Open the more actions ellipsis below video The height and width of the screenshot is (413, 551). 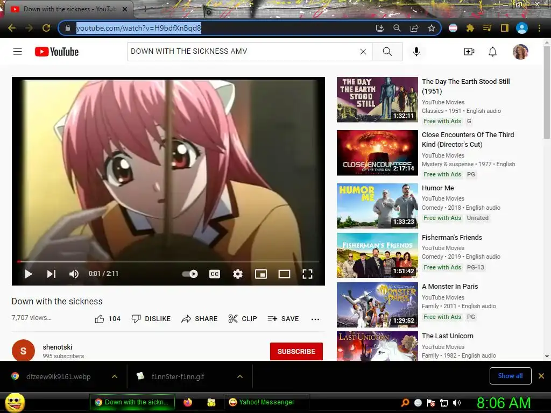[x=315, y=319]
